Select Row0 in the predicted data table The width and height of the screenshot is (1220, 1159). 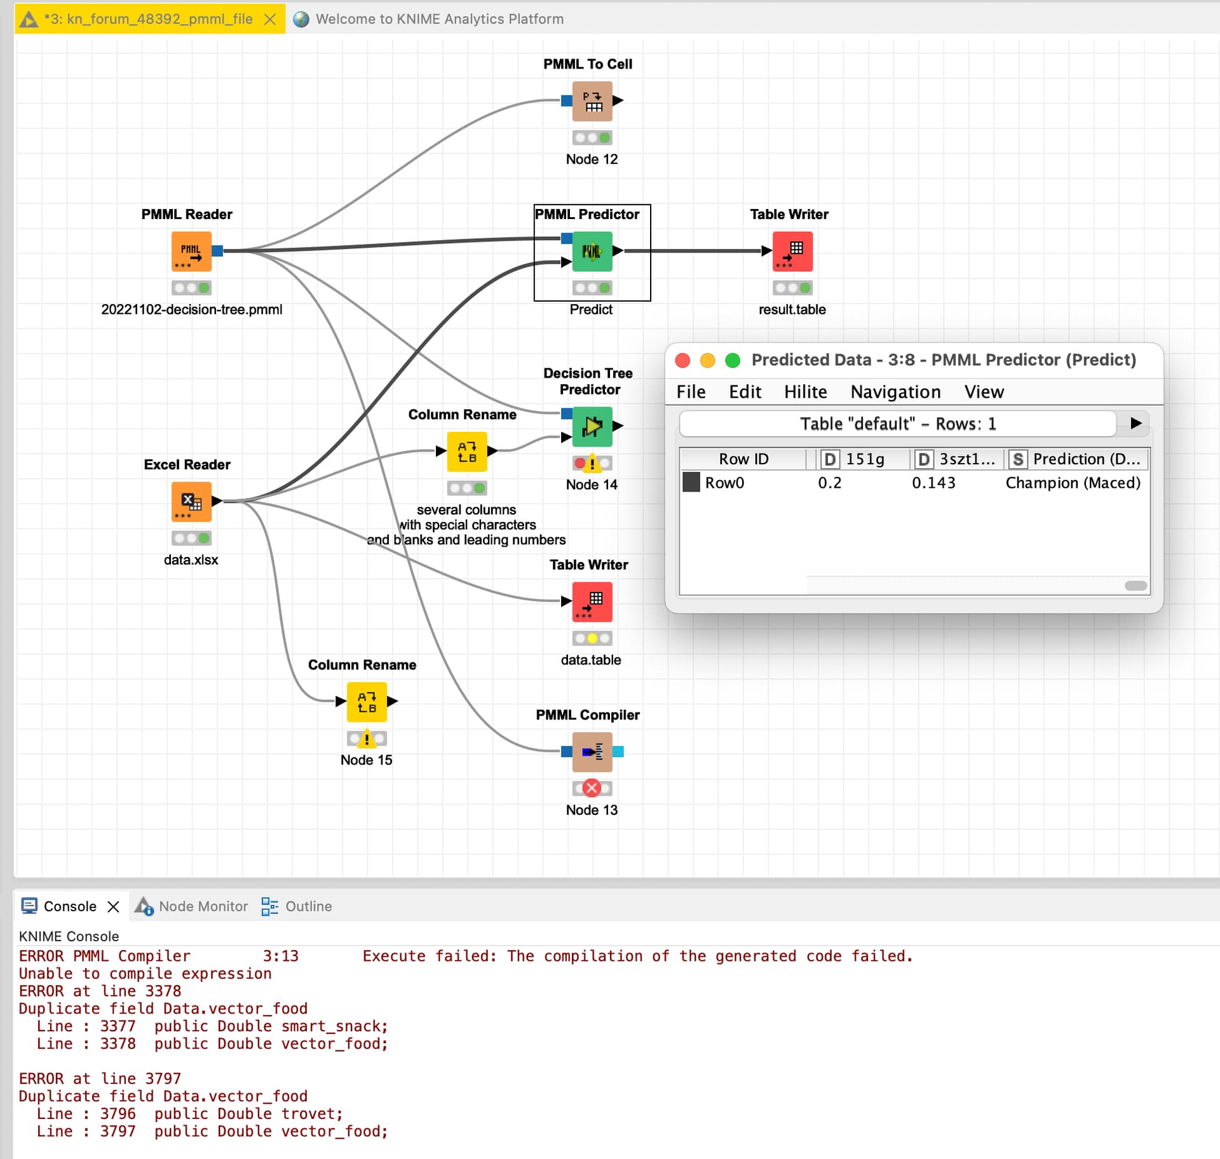[x=724, y=483]
